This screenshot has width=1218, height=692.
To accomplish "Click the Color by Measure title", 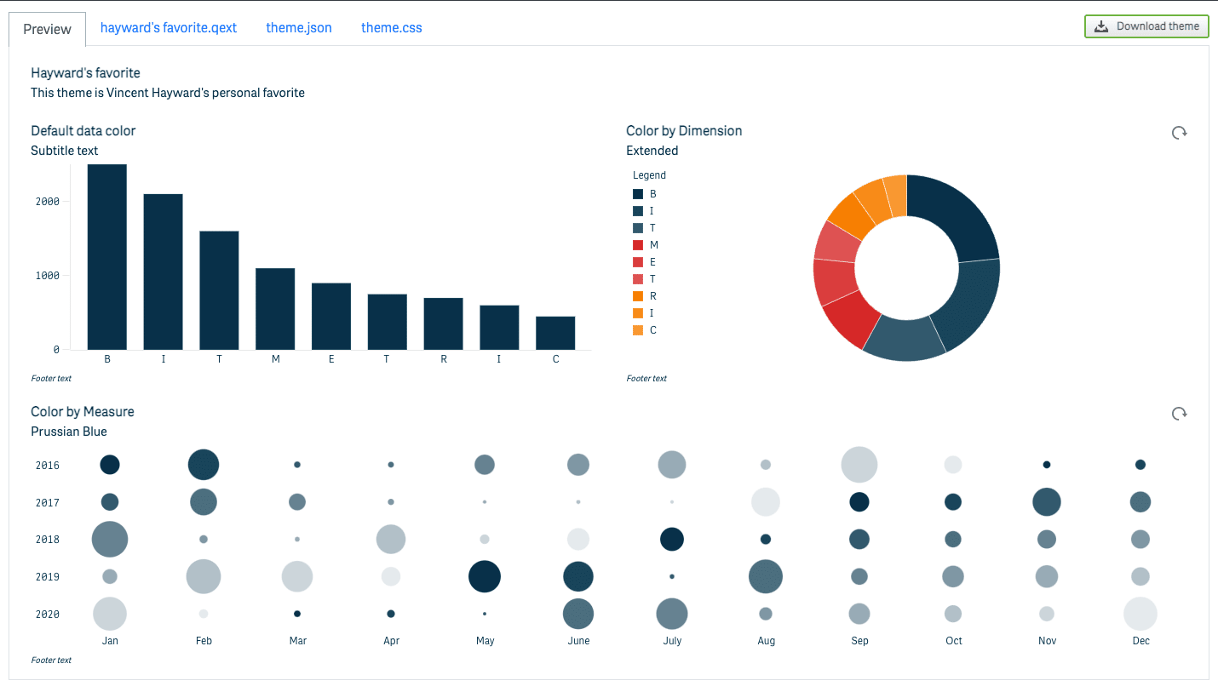I will [x=83, y=412].
